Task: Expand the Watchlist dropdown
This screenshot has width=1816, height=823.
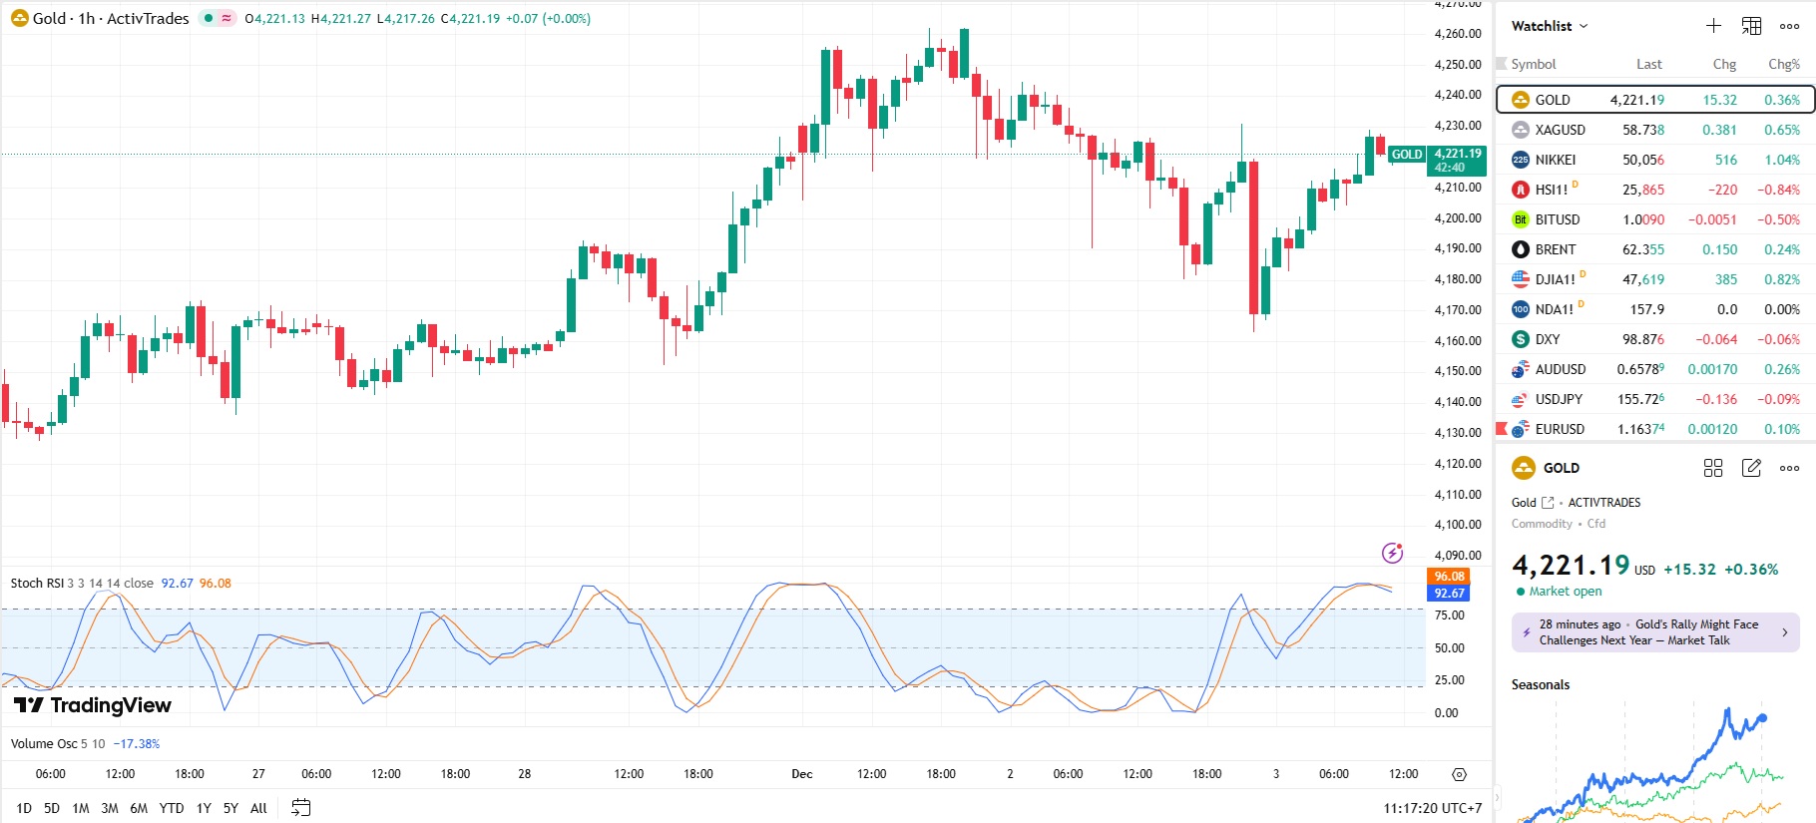Action: tap(1550, 26)
